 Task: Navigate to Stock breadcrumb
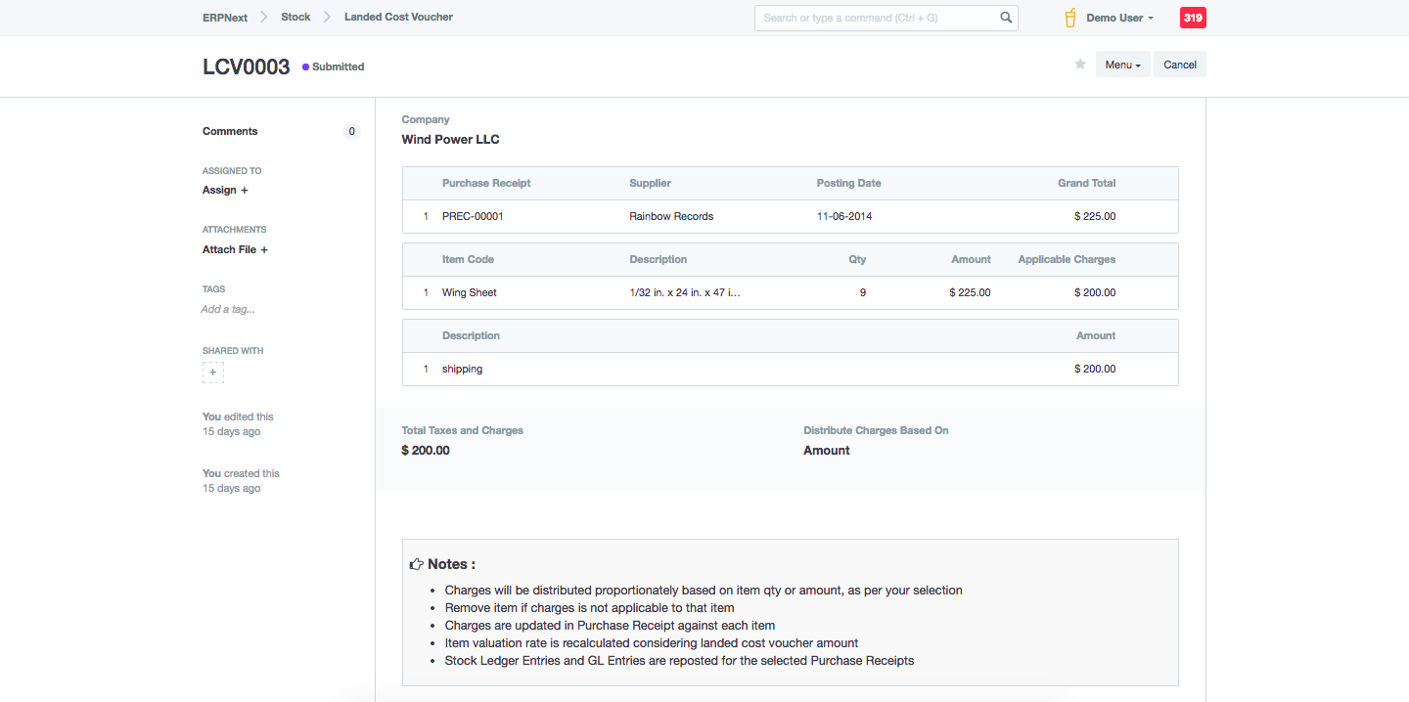pos(295,18)
